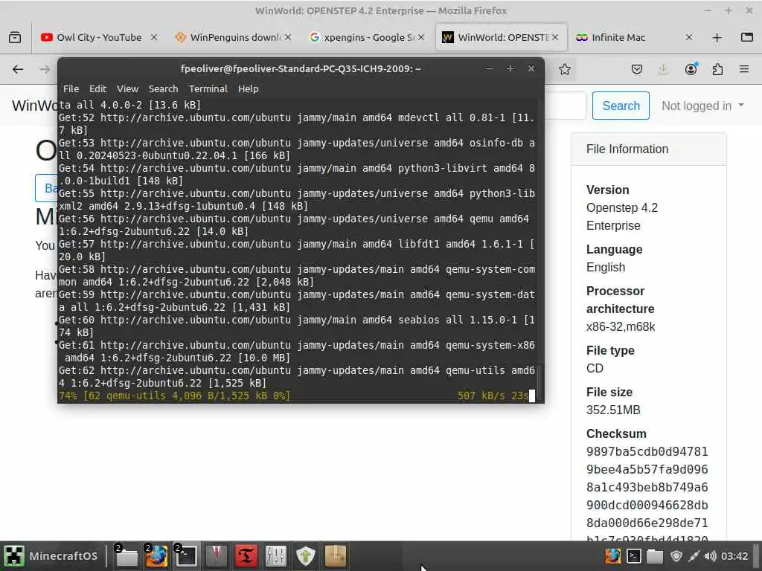Image resolution: width=762 pixels, height=571 pixels.
Task: Open the package box icon in the taskbar
Action: tap(336, 556)
